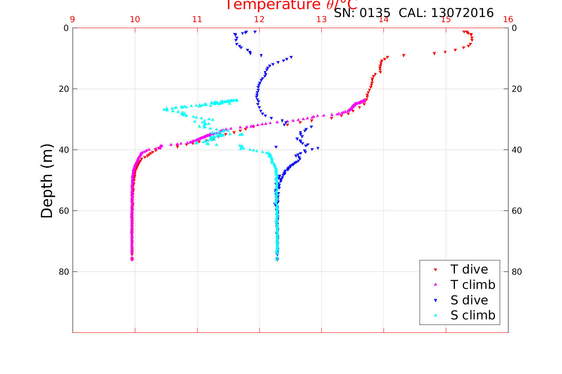Click the temperature tick label '16'

click(508, 19)
